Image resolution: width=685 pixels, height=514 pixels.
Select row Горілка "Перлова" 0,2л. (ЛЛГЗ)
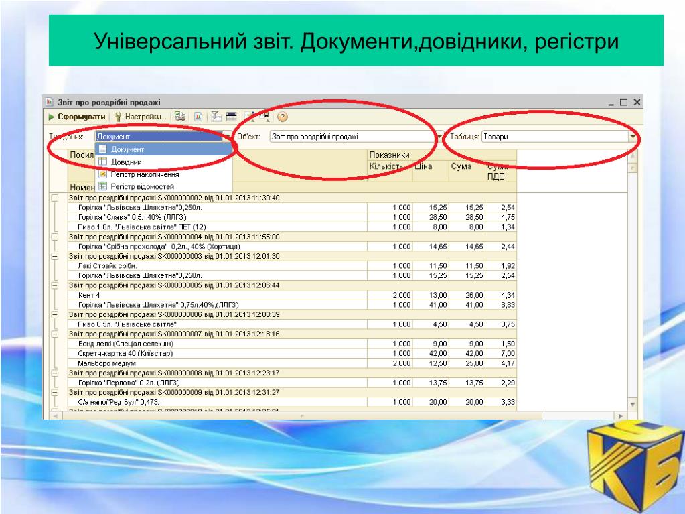point(292,383)
